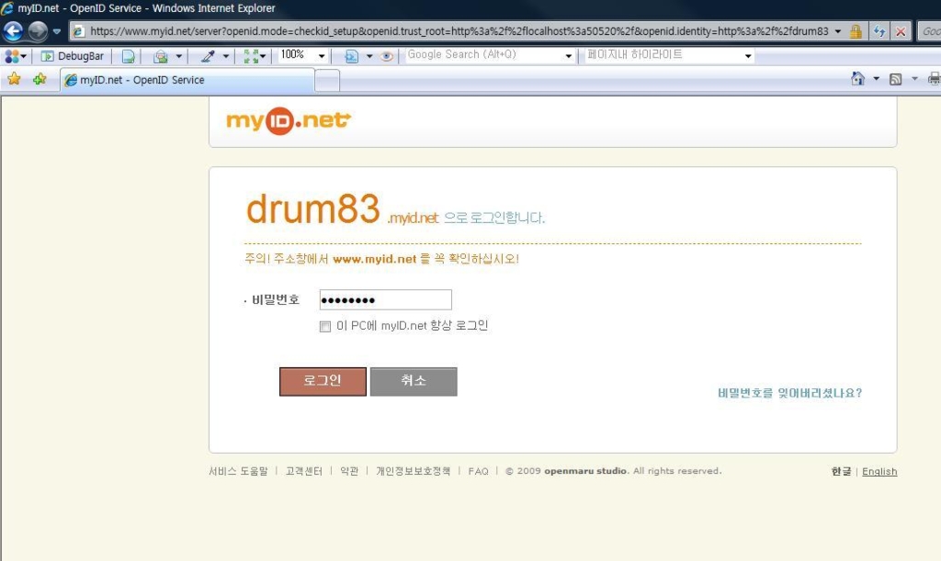Select the 한글 language option
The width and height of the screenshot is (941, 561).
point(841,472)
